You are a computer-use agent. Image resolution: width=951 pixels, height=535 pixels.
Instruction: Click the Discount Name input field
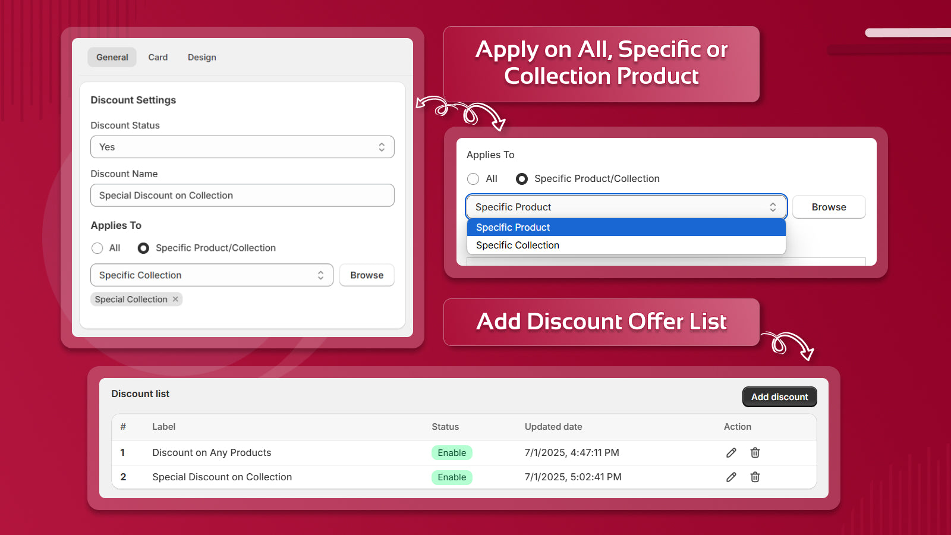click(242, 195)
